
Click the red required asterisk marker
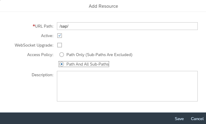click(34, 26)
